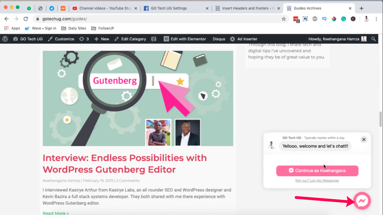The height and width of the screenshot is (215, 383).
Task: Open the Notion web clipper extension
Action: (305, 19)
